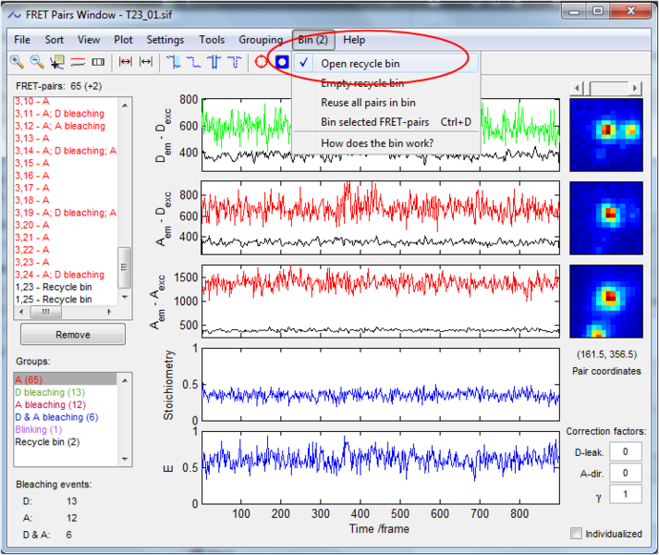Click the first blue step-trace toolbar icon

click(174, 62)
